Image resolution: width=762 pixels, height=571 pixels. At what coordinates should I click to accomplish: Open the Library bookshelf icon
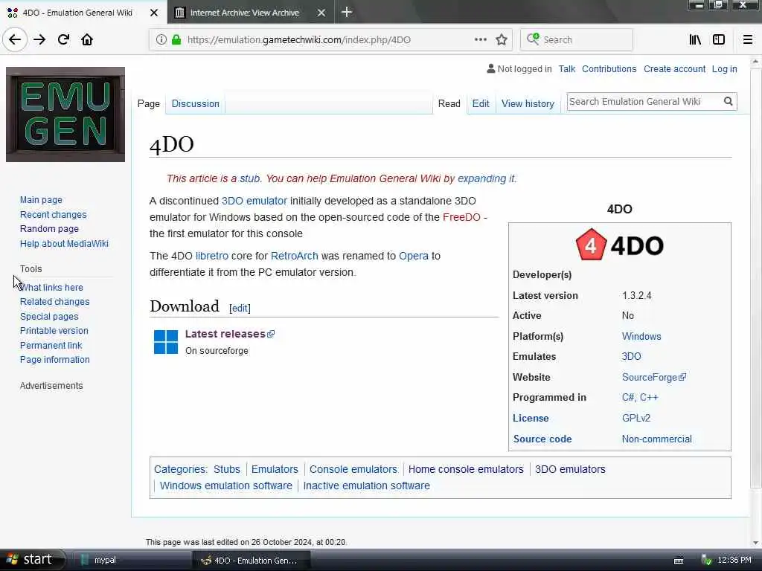tap(695, 40)
